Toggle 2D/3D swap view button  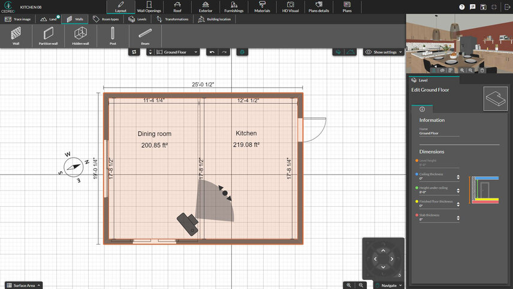[x=134, y=52]
